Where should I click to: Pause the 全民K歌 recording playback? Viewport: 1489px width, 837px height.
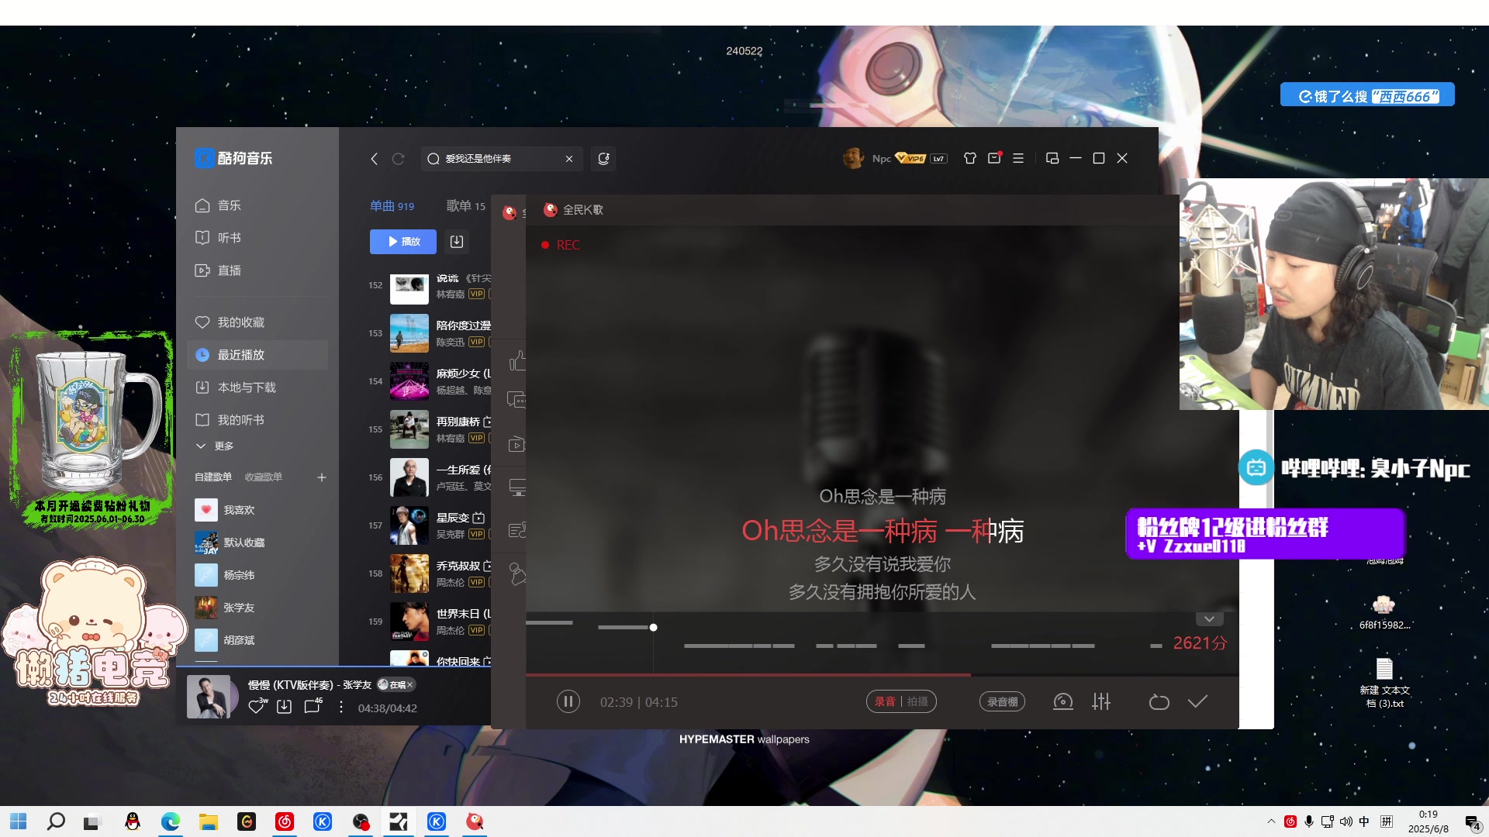(568, 702)
